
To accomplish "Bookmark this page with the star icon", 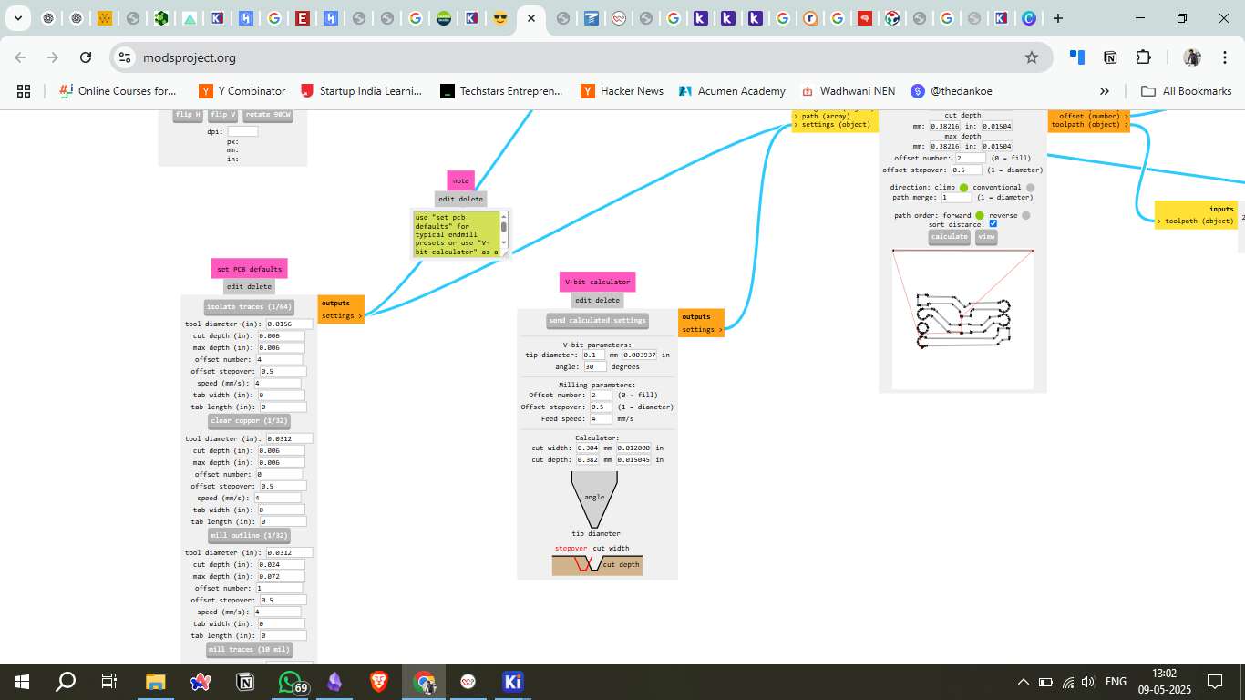I will point(1032,57).
